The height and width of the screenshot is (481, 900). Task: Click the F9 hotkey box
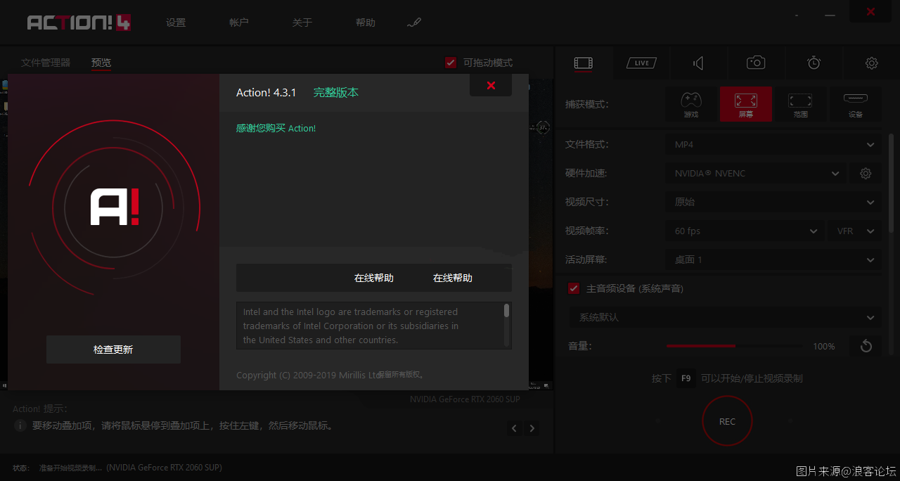click(x=686, y=378)
